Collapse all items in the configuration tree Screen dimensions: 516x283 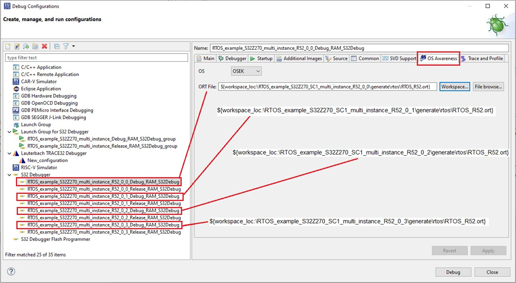click(56, 46)
